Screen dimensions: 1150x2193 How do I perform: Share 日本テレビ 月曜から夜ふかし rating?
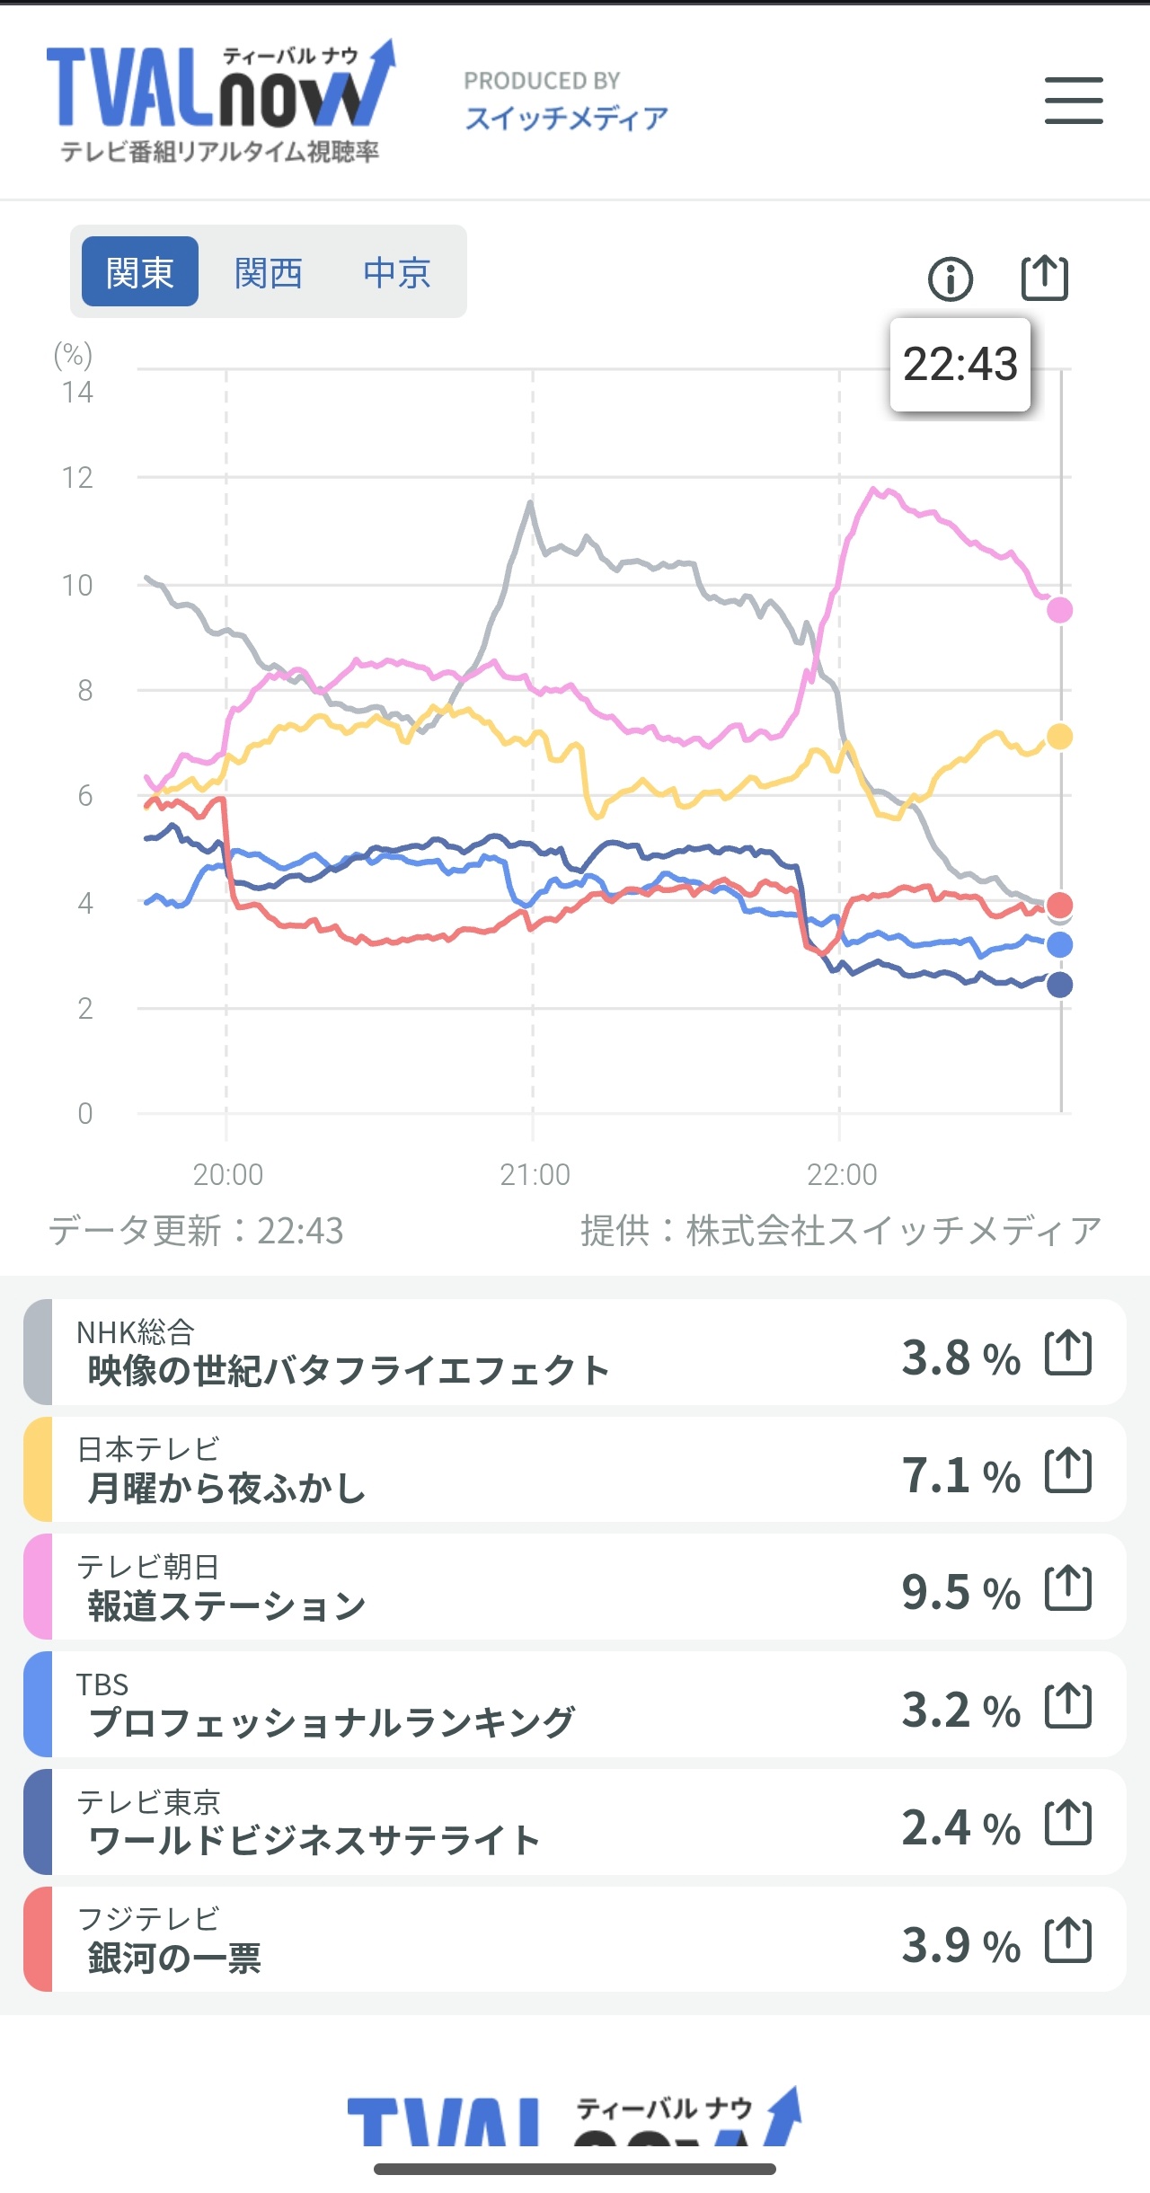1068,1471
